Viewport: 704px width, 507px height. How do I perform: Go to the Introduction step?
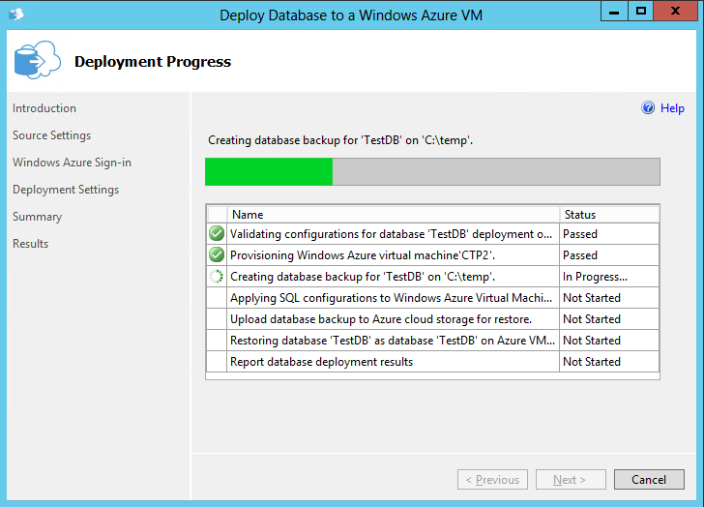tap(44, 108)
